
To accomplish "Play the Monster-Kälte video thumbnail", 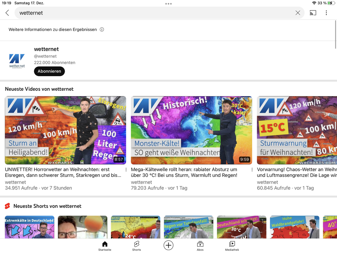I will click(191, 130).
